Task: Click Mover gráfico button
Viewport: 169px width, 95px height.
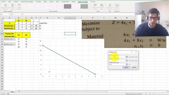Action: click(x=117, y=7)
